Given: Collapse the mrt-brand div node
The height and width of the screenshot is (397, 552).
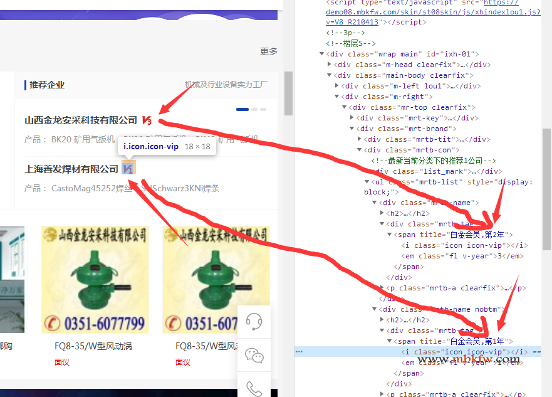Looking at the screenshot, I should tap(352, 129).
